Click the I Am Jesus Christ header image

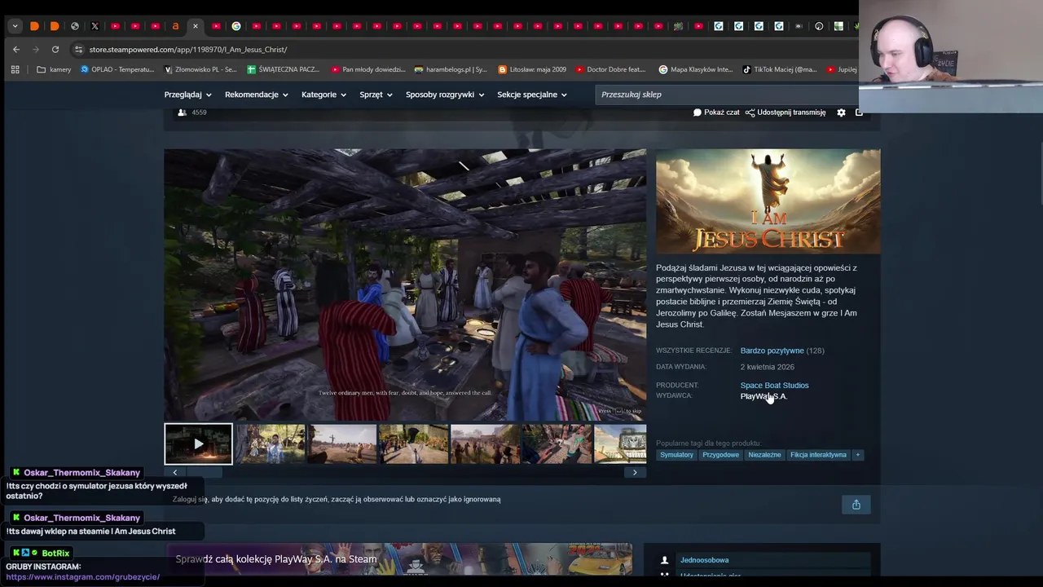tap(768, 201)
